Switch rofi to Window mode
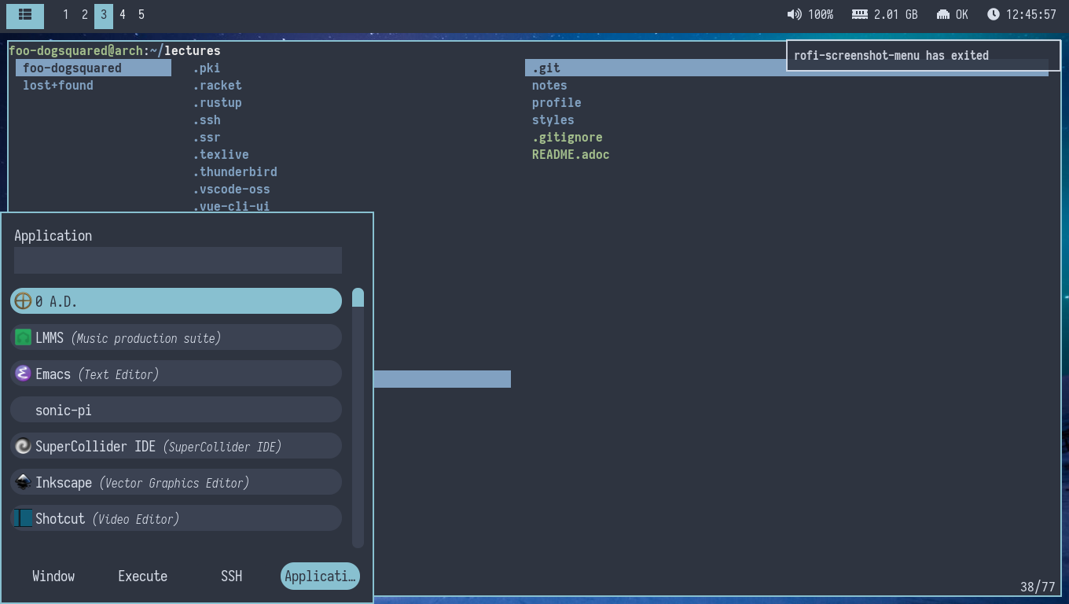 [53, 576]
